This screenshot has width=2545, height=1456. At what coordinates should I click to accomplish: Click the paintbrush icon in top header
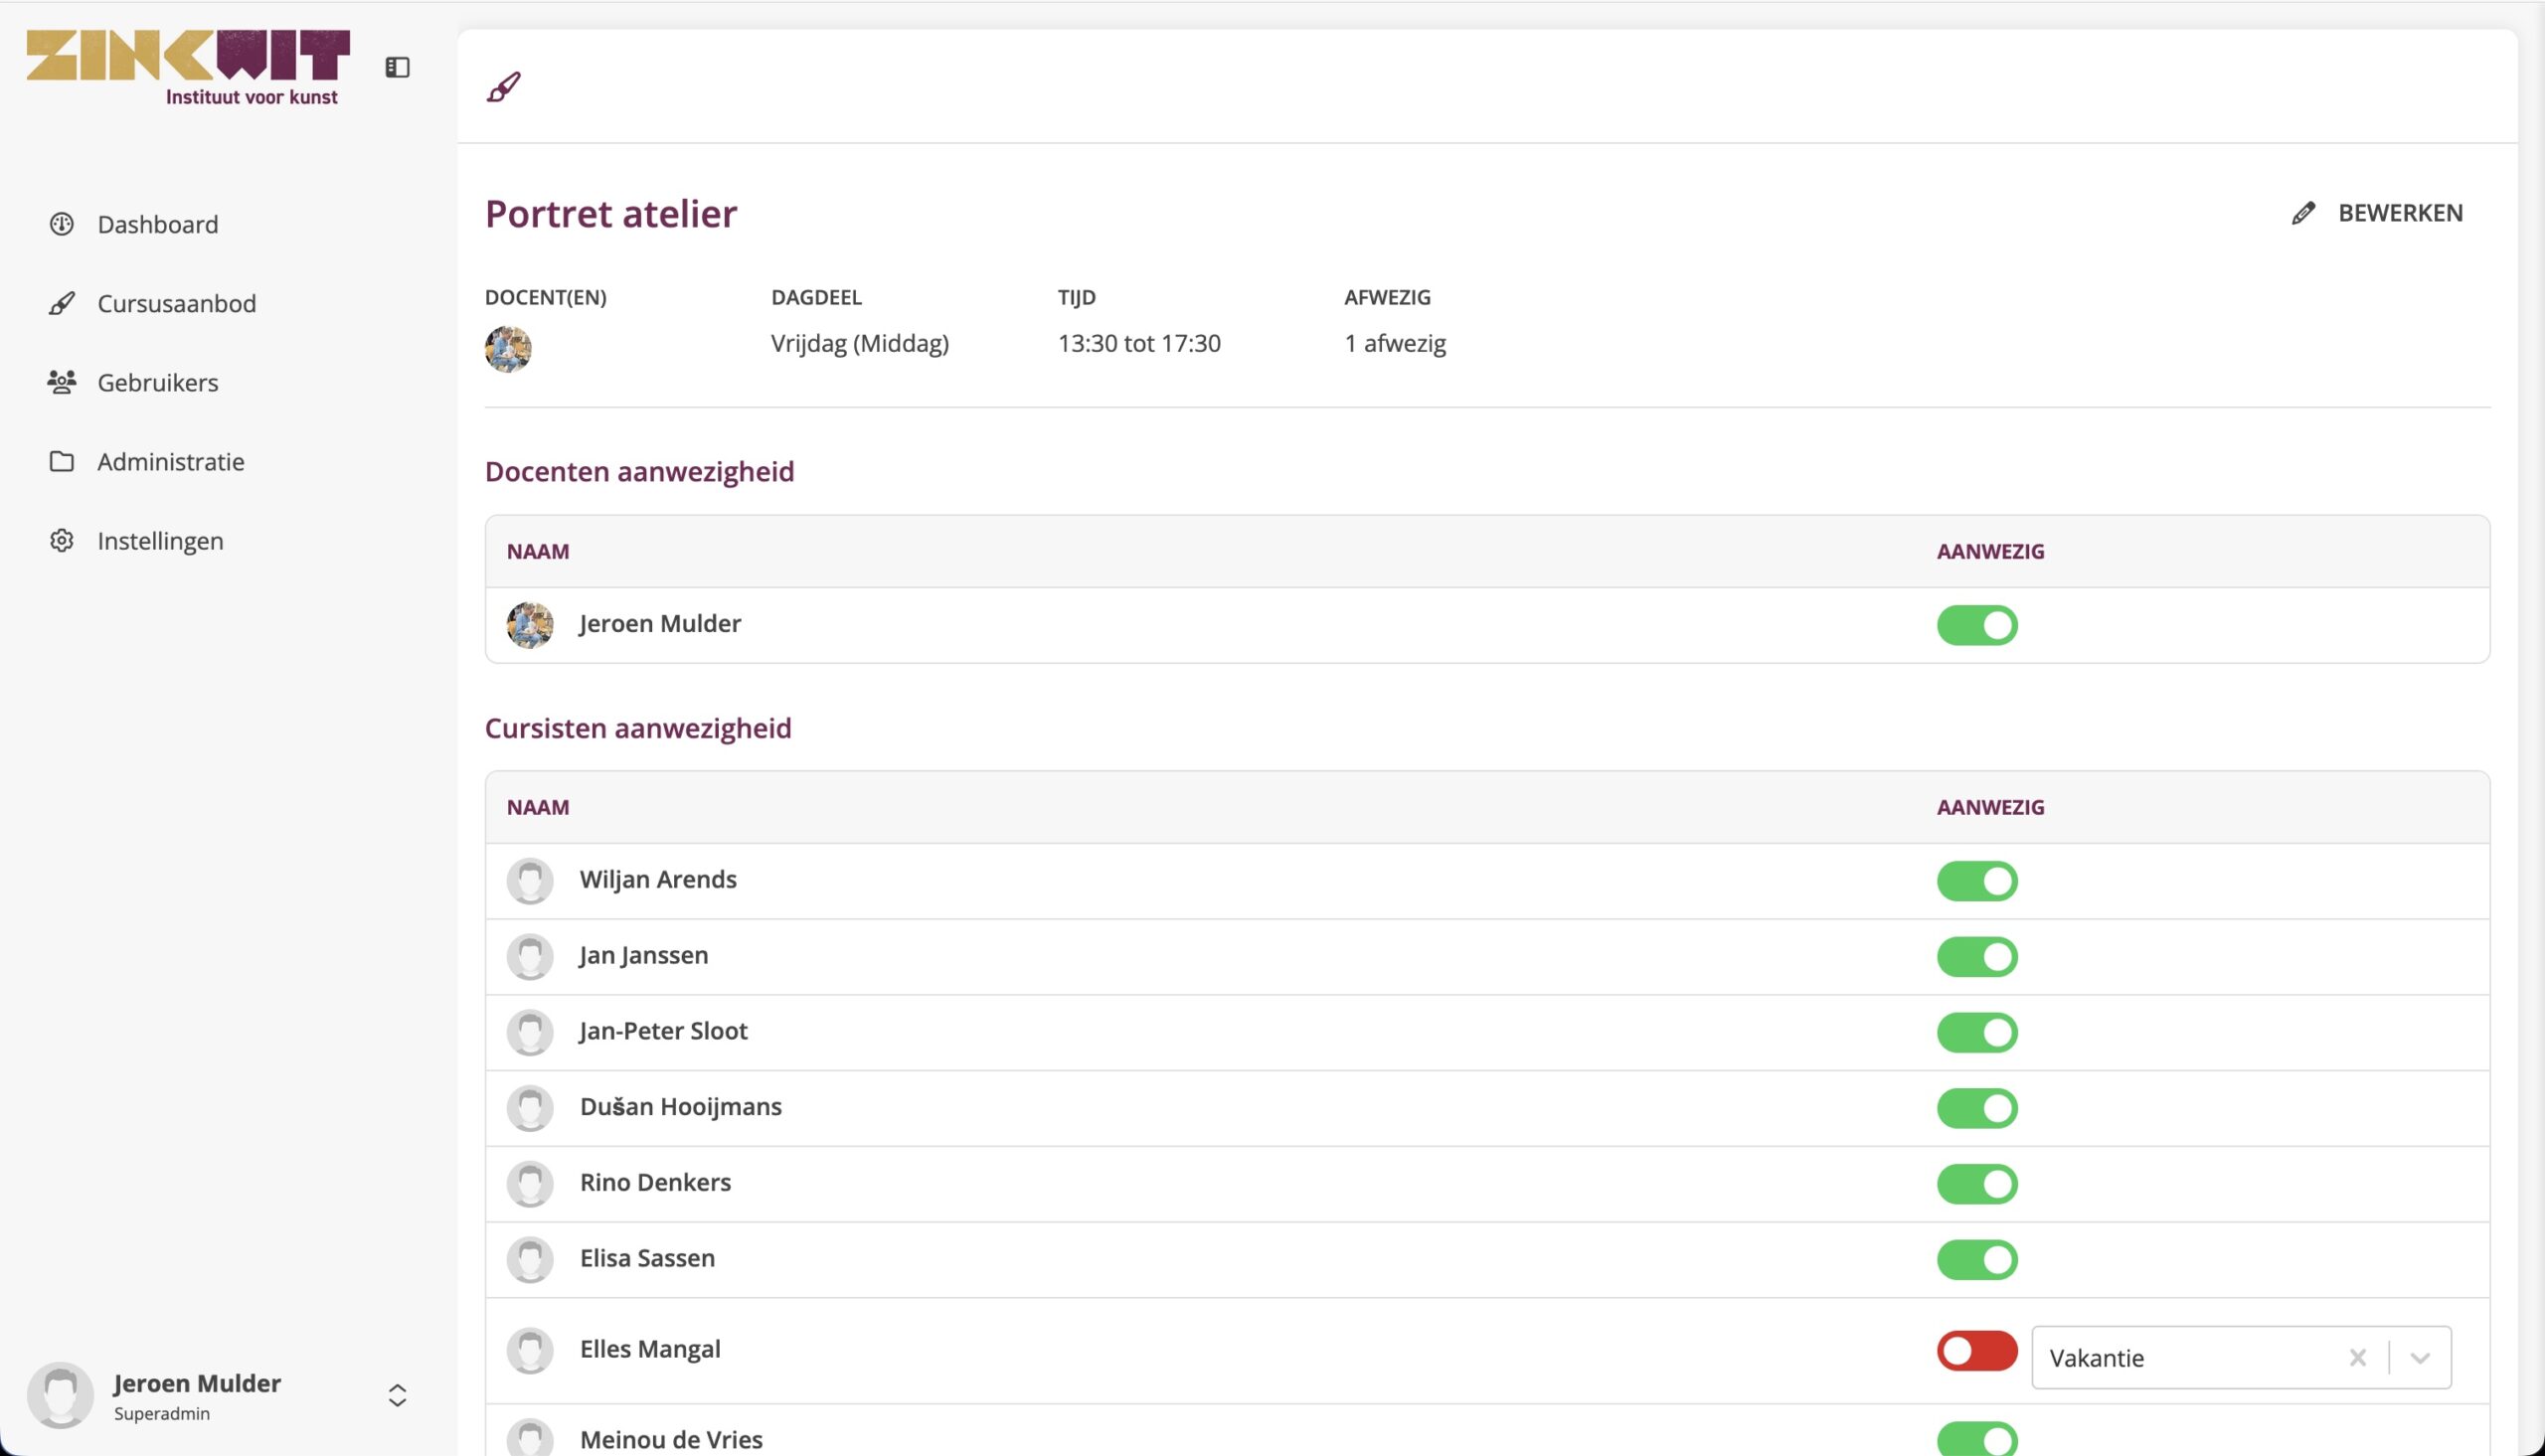[x=504, y=87]
